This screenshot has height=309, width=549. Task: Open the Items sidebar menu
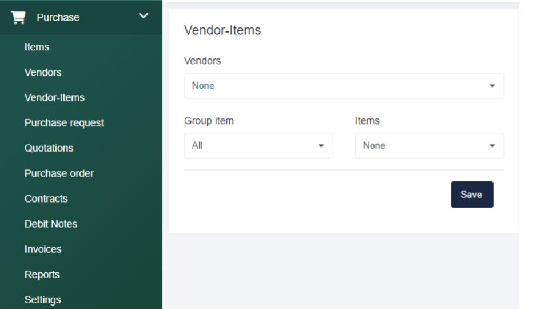pos(37,47)
